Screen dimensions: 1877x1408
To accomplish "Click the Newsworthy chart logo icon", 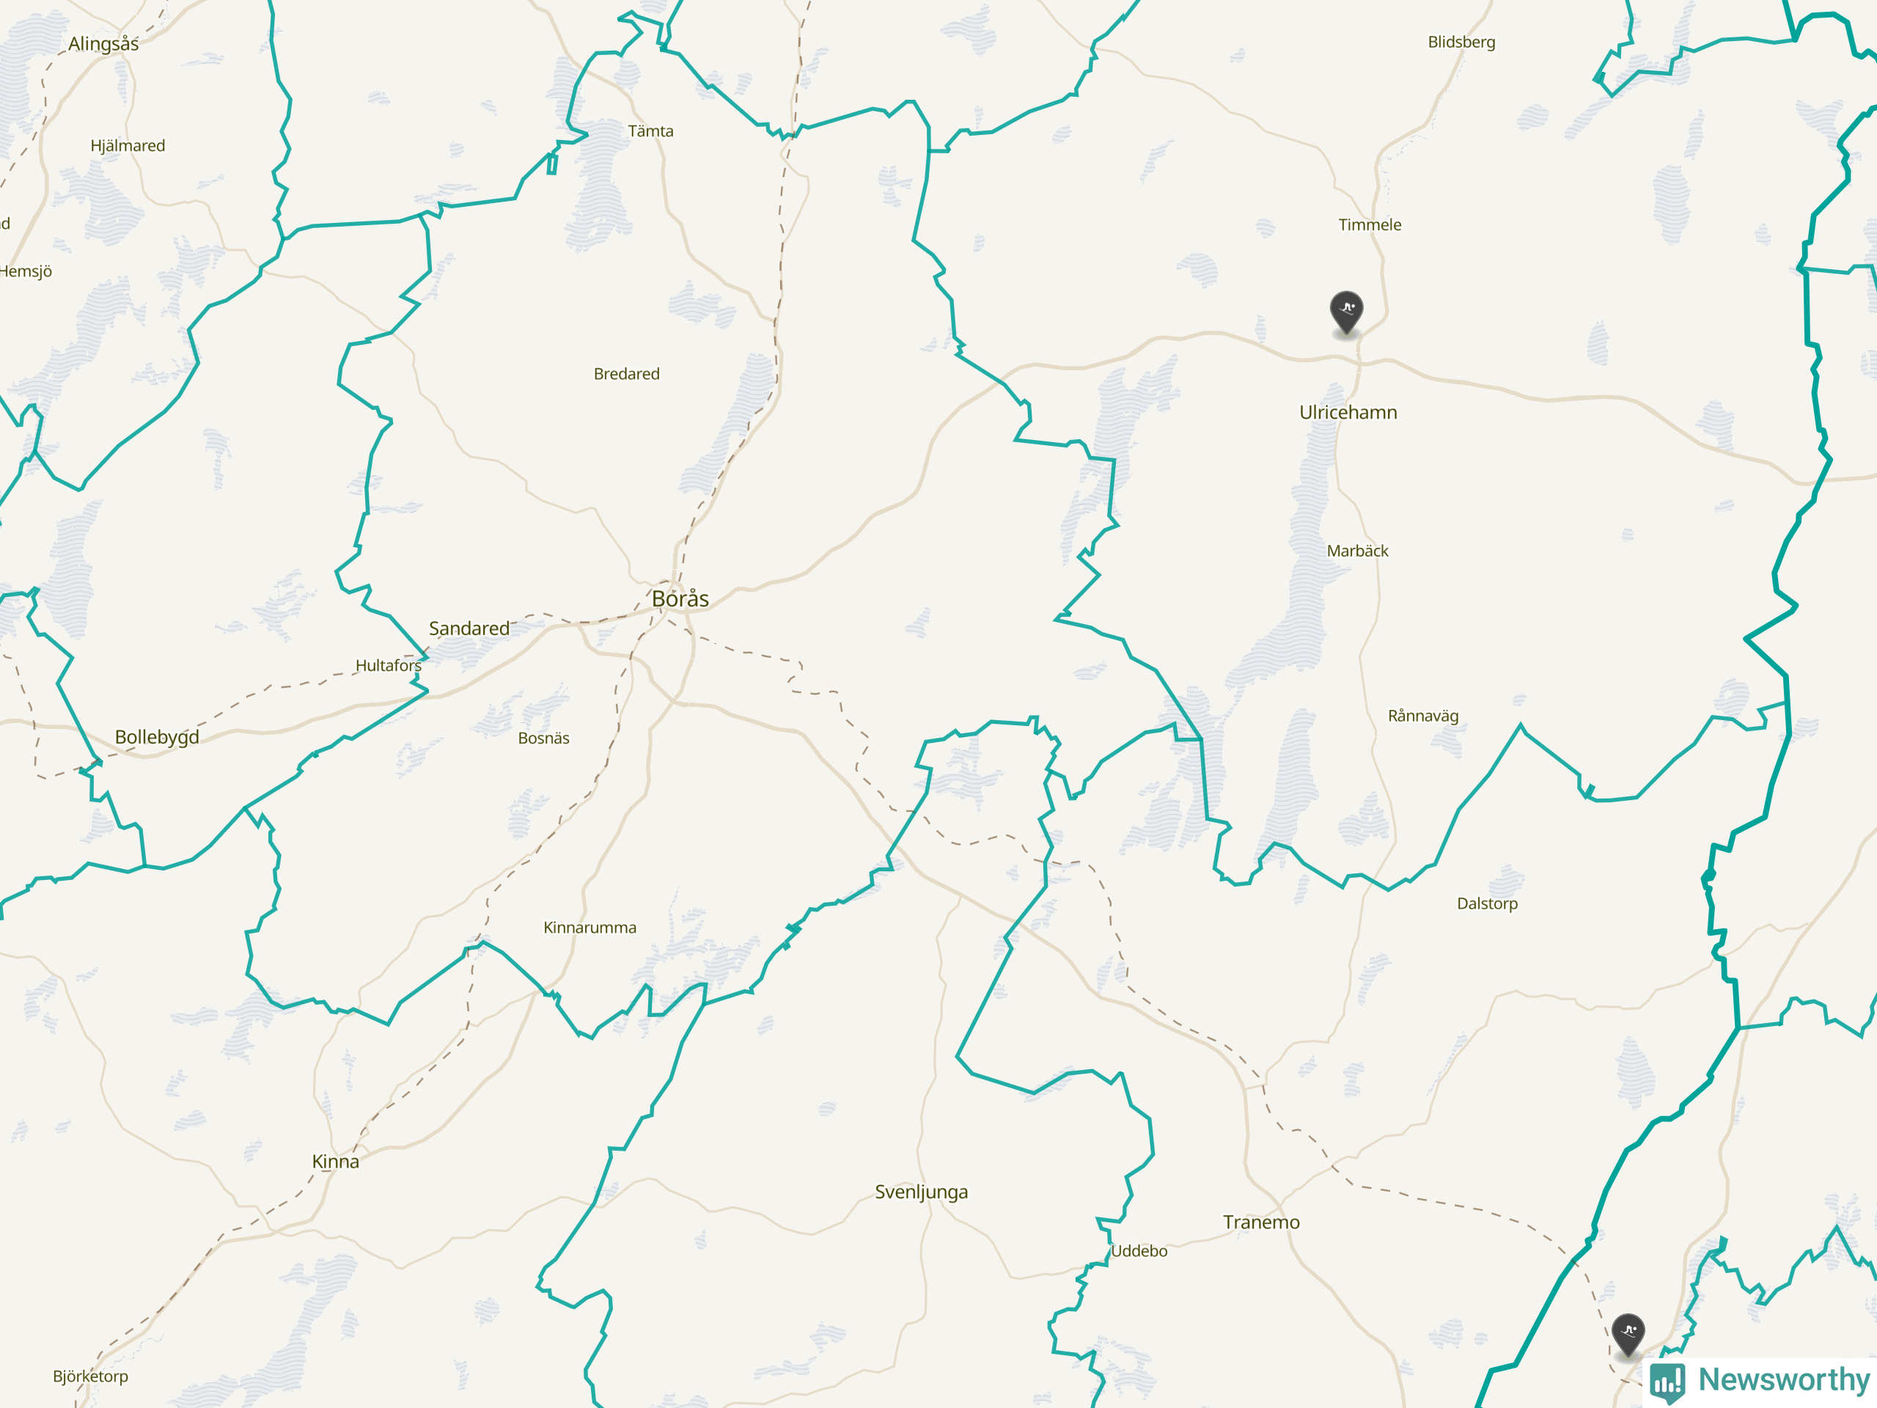I will pos(1667,1382).
